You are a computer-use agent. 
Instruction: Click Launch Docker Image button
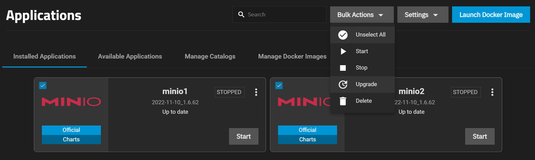point(491,15)
